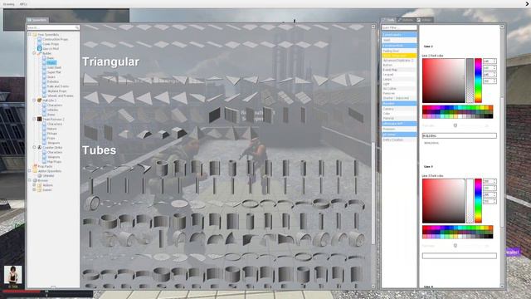Click the Addons folder icon
This screenshot has width=531, height=299.
(x=39, y=185)
